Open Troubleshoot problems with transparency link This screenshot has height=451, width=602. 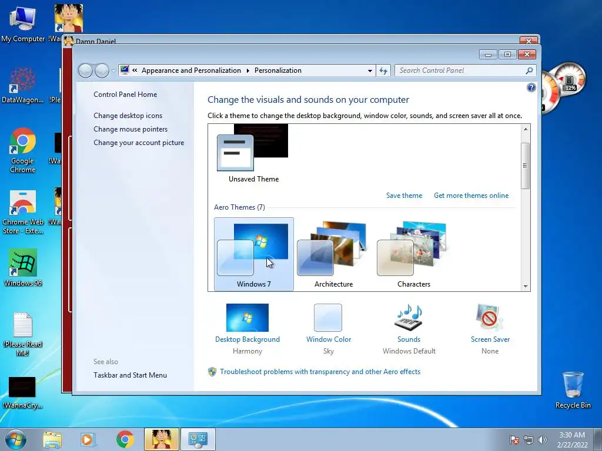click(320, 372)
